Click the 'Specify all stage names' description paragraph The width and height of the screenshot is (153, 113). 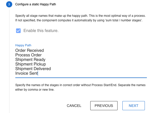click(80, 18)
